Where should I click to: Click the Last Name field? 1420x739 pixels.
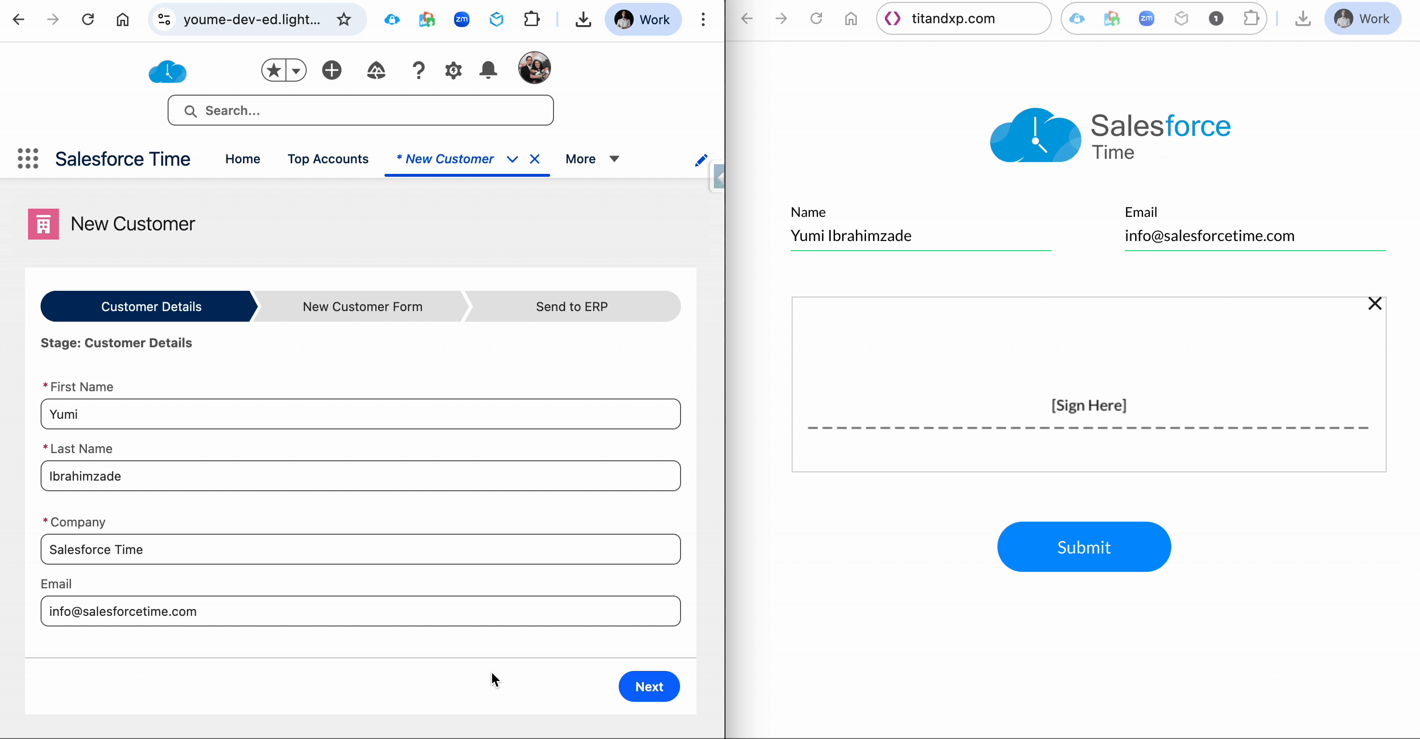click(x=360, y=476)
